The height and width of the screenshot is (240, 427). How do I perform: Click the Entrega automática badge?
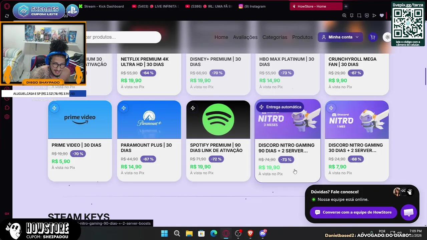[280, 107]
